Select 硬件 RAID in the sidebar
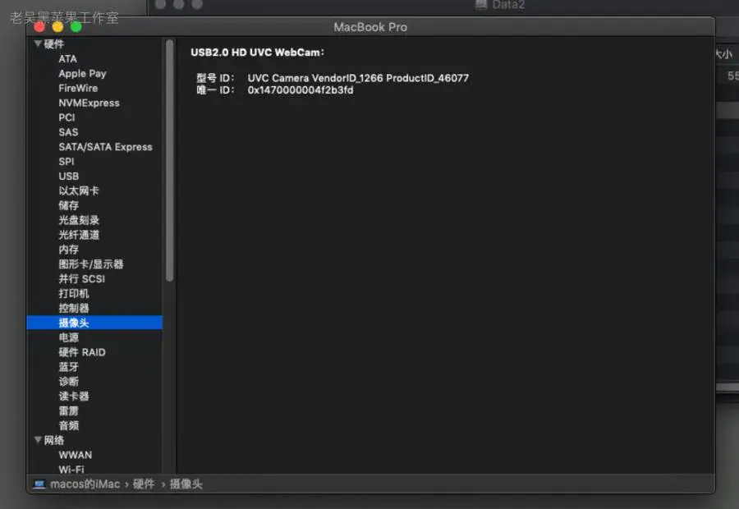This screenshot has width=739, height=509. (82, 352)
